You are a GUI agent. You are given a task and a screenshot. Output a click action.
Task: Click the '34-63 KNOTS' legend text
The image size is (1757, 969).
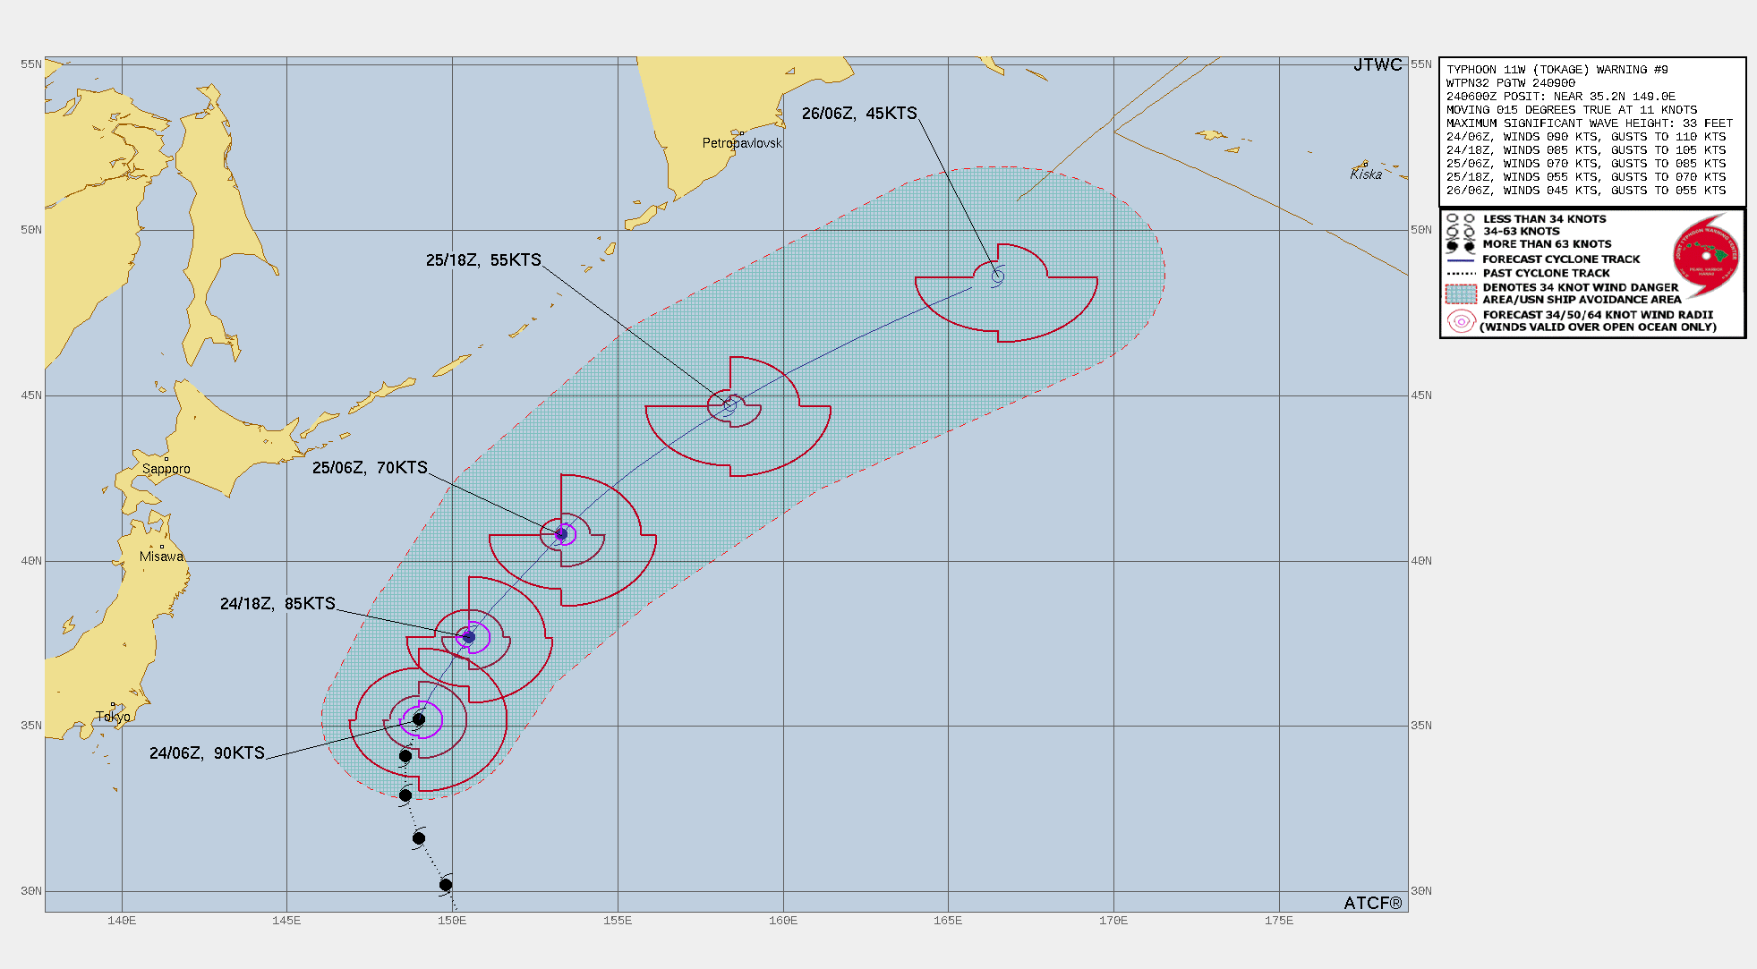tap(1521, 231)
